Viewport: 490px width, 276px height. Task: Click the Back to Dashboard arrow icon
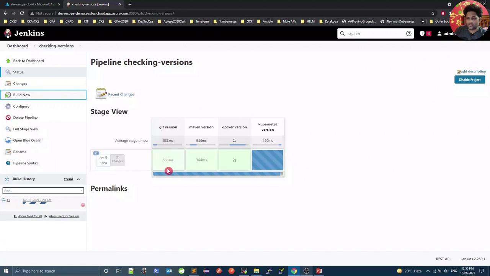point(8,61)
